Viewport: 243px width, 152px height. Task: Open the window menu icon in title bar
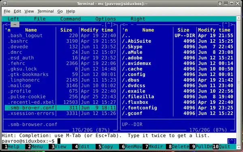[x=4, y=3]
